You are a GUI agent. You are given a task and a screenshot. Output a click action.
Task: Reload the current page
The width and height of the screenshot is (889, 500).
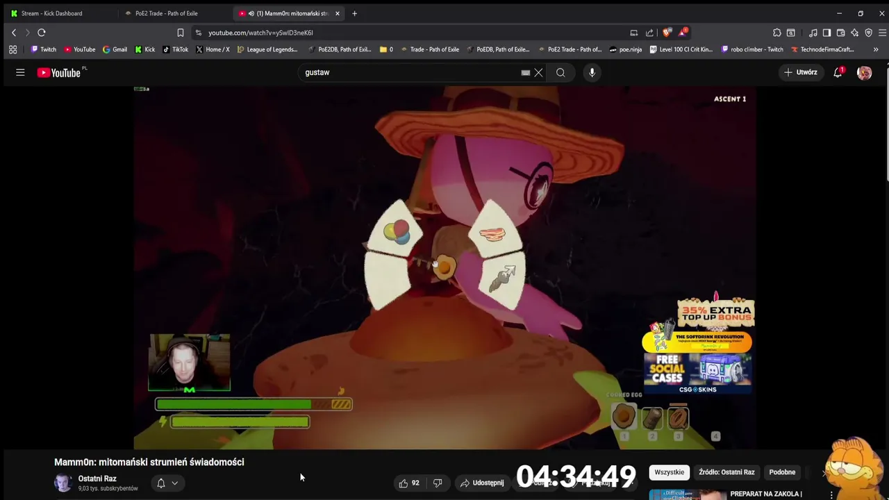42,33
